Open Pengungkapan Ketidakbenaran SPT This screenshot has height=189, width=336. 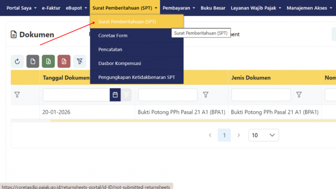coord(136,77)
